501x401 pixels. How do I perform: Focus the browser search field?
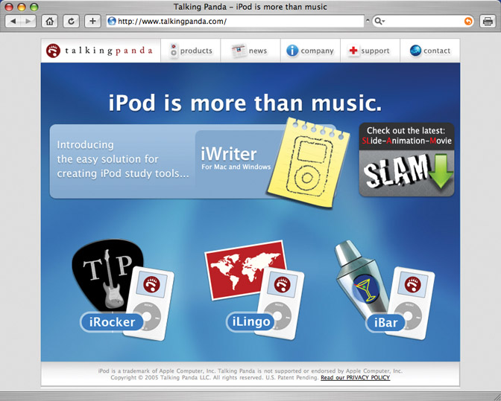(423, 22)
